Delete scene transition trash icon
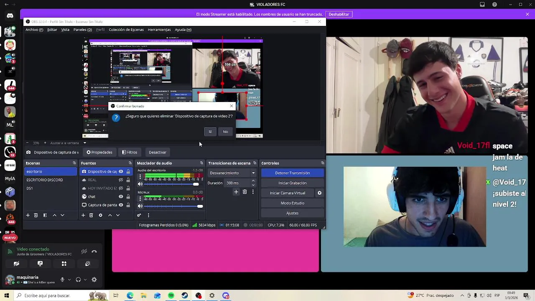 pos(245,192)
